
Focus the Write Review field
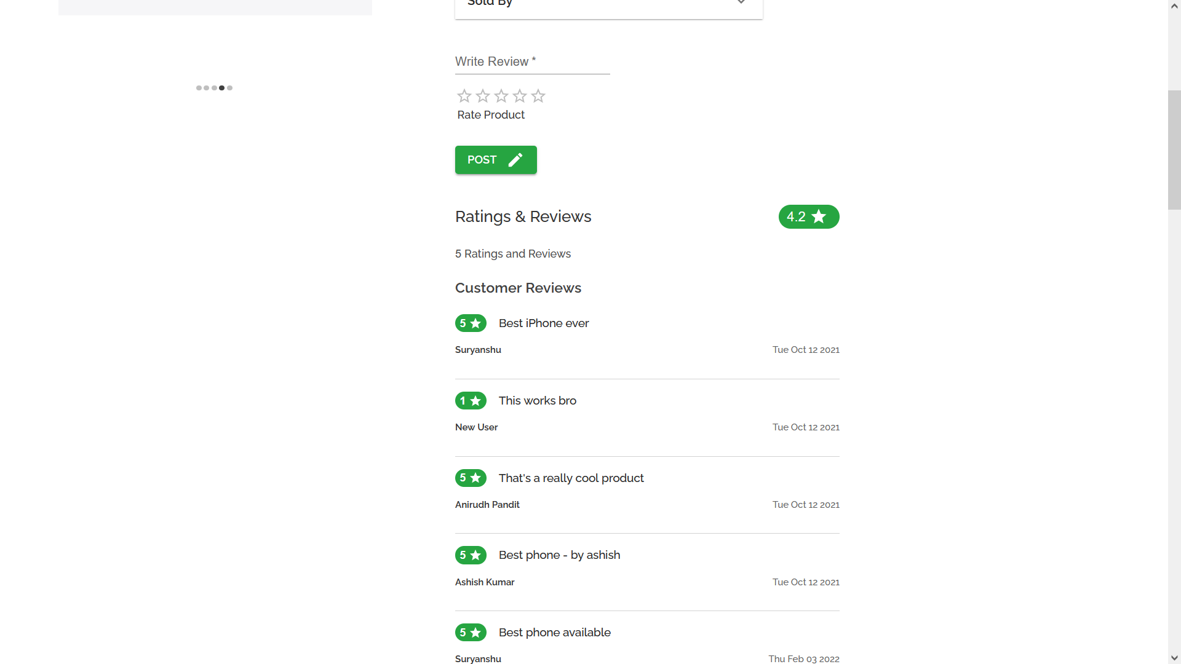coord(533,62)
